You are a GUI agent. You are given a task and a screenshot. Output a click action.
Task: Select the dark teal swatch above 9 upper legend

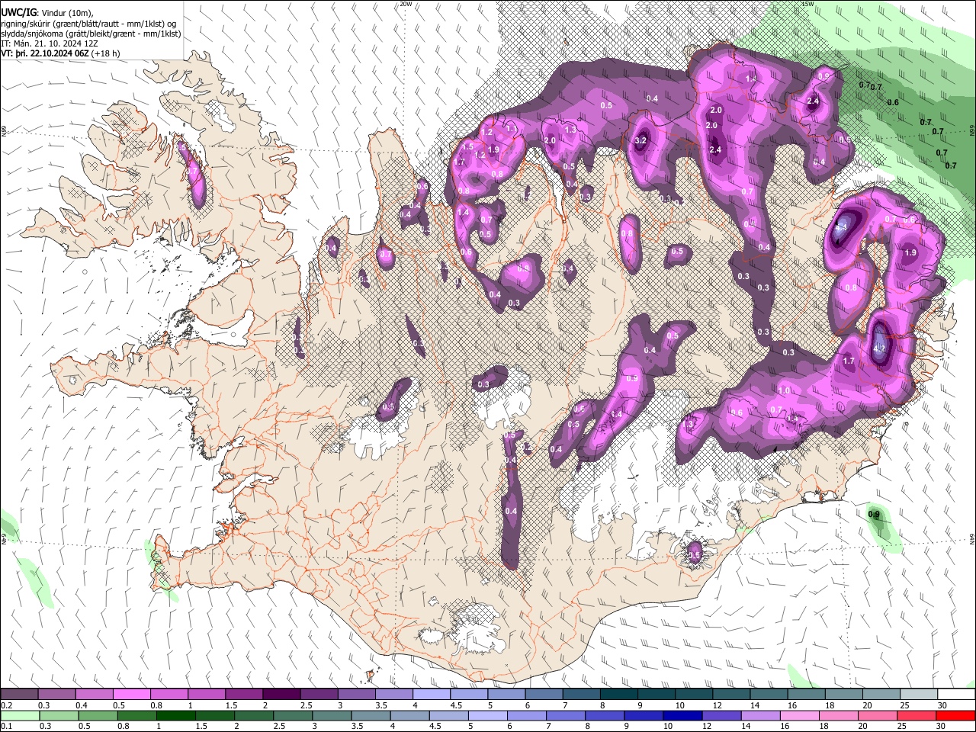click(656, 695)
